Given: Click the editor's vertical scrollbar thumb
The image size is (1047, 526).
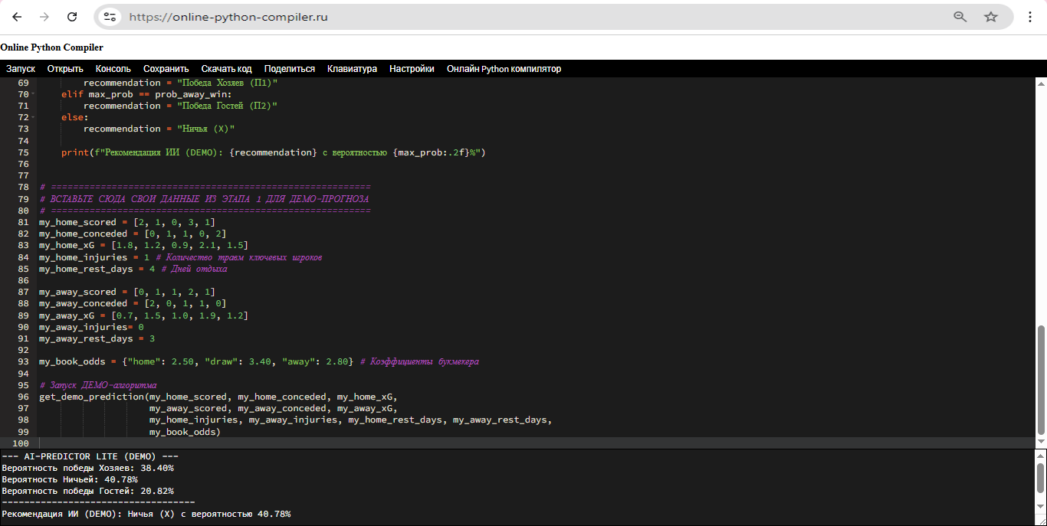Looking at the screenshot, I should (1040, 379).
